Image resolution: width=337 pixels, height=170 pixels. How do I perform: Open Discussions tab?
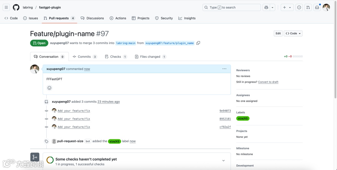coord(92,18)
